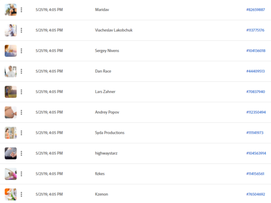
Task: Open asset link #82659887
Action: pyautogui.click(x=255, y=10)
